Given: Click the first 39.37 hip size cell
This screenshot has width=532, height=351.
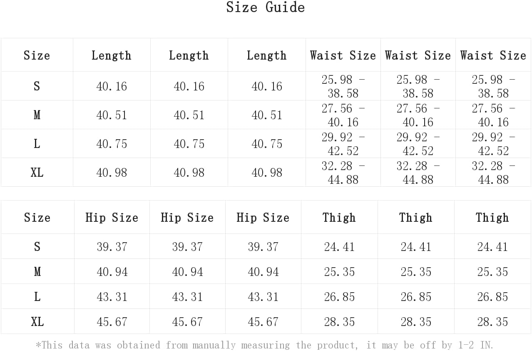Looking at the screenshot, I should (112, 247).
